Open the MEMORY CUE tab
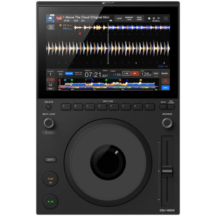Screen dimensions: 216x216 [129, 19]
